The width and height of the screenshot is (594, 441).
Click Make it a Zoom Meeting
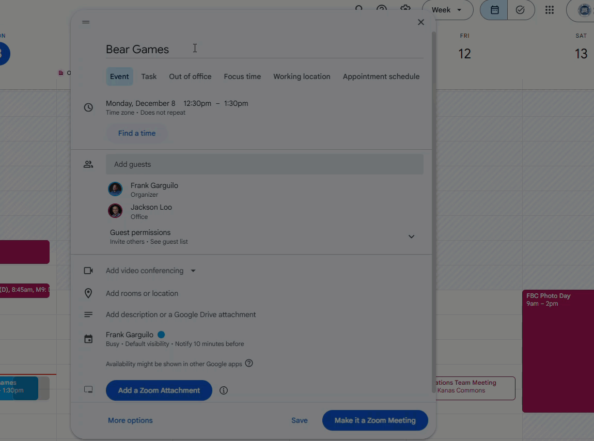(x=375, y=420)
